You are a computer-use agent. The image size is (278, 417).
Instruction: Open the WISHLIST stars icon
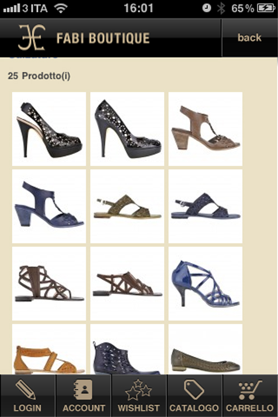pyautogui.click(x=138, y=390)
